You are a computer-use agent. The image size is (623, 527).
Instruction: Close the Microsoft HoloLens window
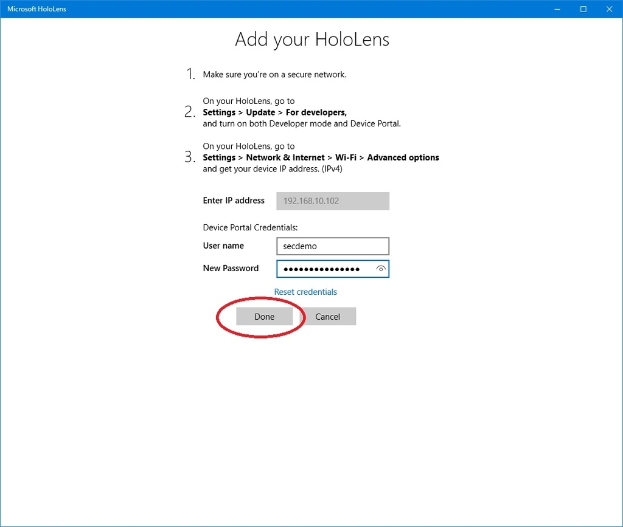[x=609, y=9]
